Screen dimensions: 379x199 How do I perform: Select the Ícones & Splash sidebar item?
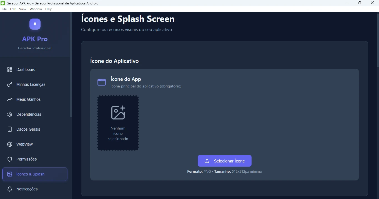tap(35, 174)
